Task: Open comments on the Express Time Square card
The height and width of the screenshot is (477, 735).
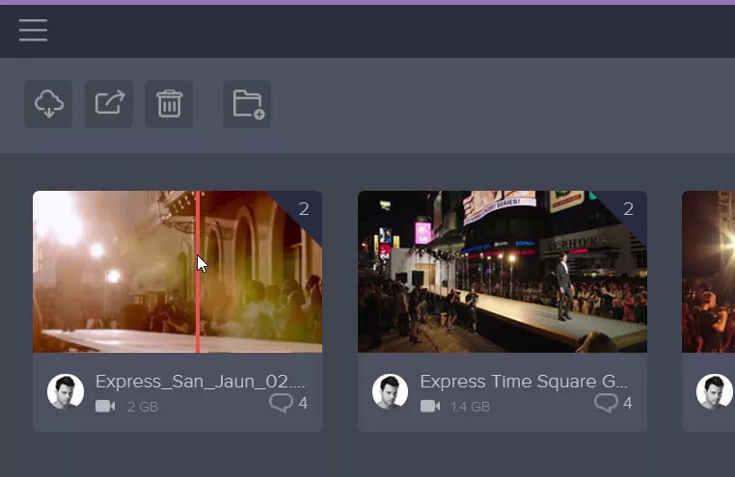Action: [612, 403]
